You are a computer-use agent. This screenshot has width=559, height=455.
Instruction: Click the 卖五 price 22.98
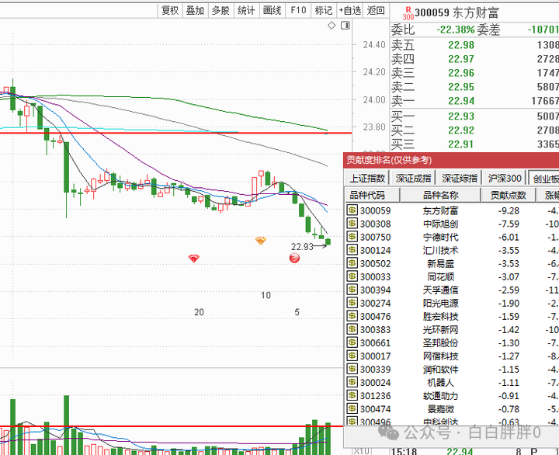point(461,45)
